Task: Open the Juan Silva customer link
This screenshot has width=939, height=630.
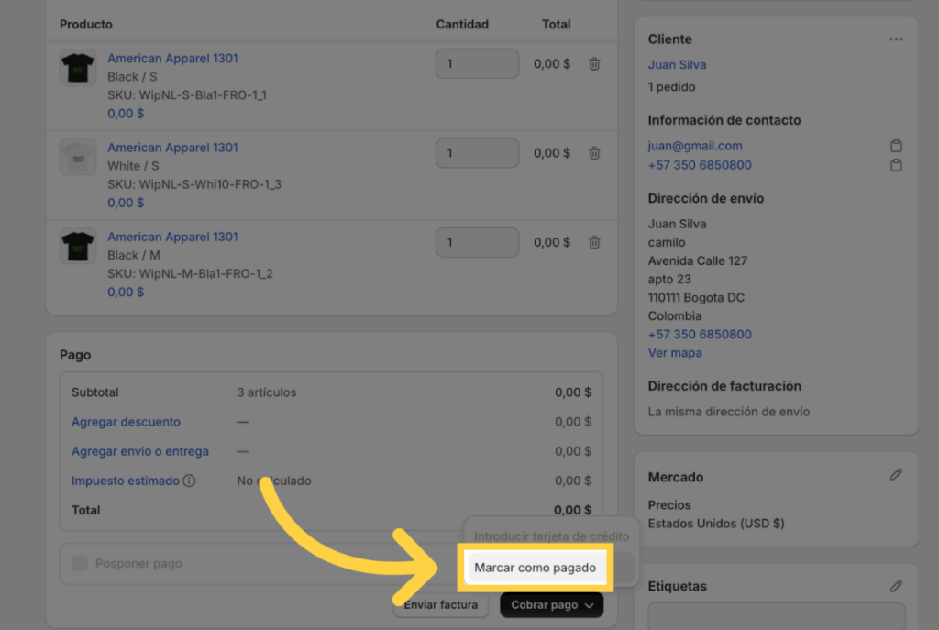Action: [677, 65]
